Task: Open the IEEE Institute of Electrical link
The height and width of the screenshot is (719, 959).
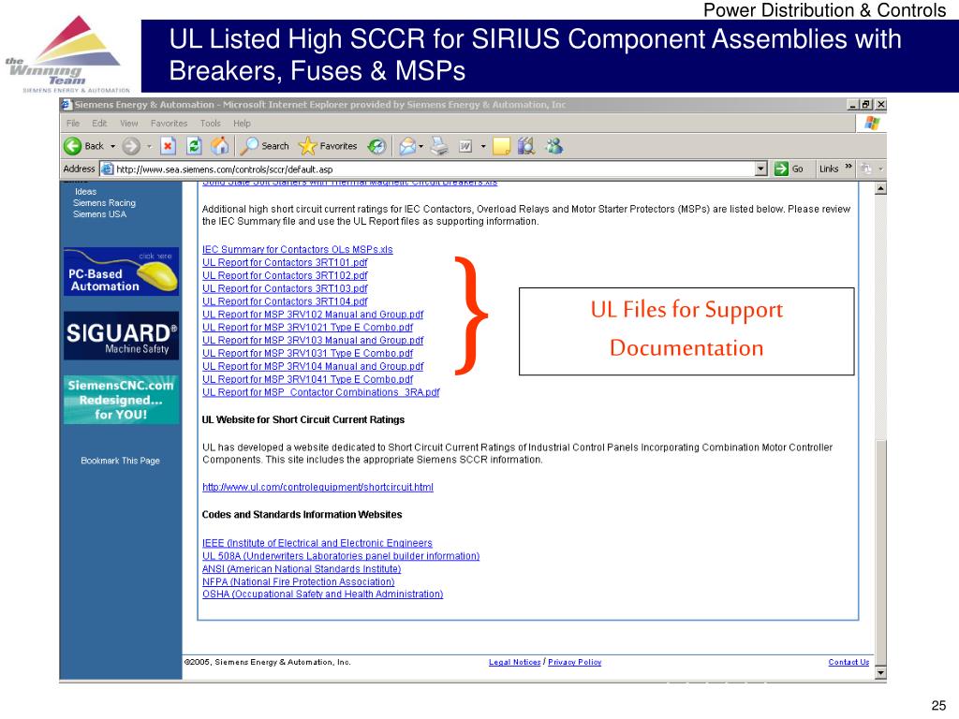Action: point(317,543)
